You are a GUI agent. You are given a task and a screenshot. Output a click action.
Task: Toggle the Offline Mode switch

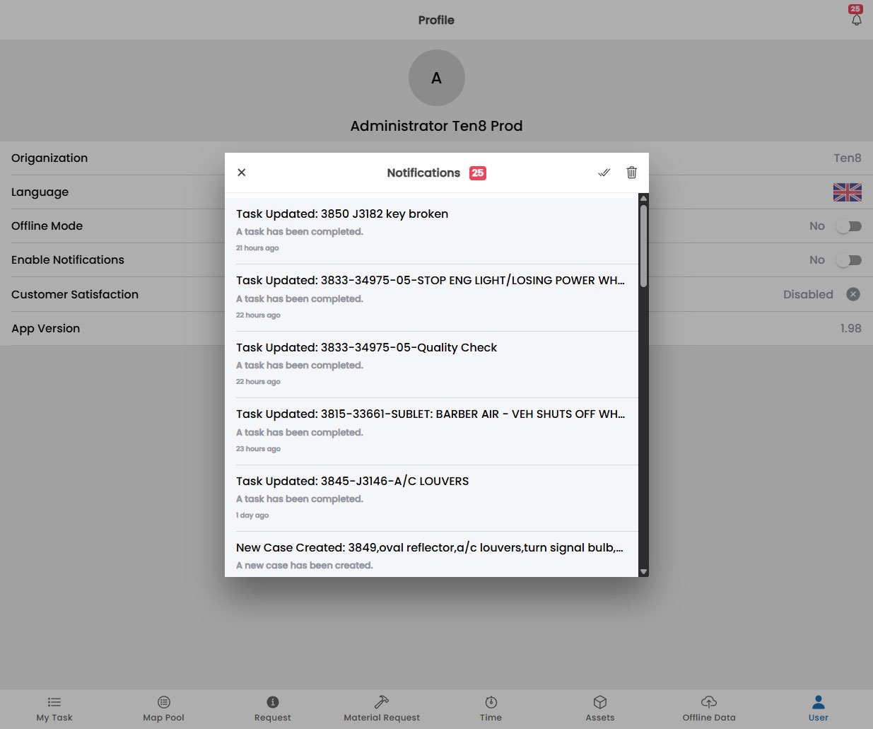point(848,226)
